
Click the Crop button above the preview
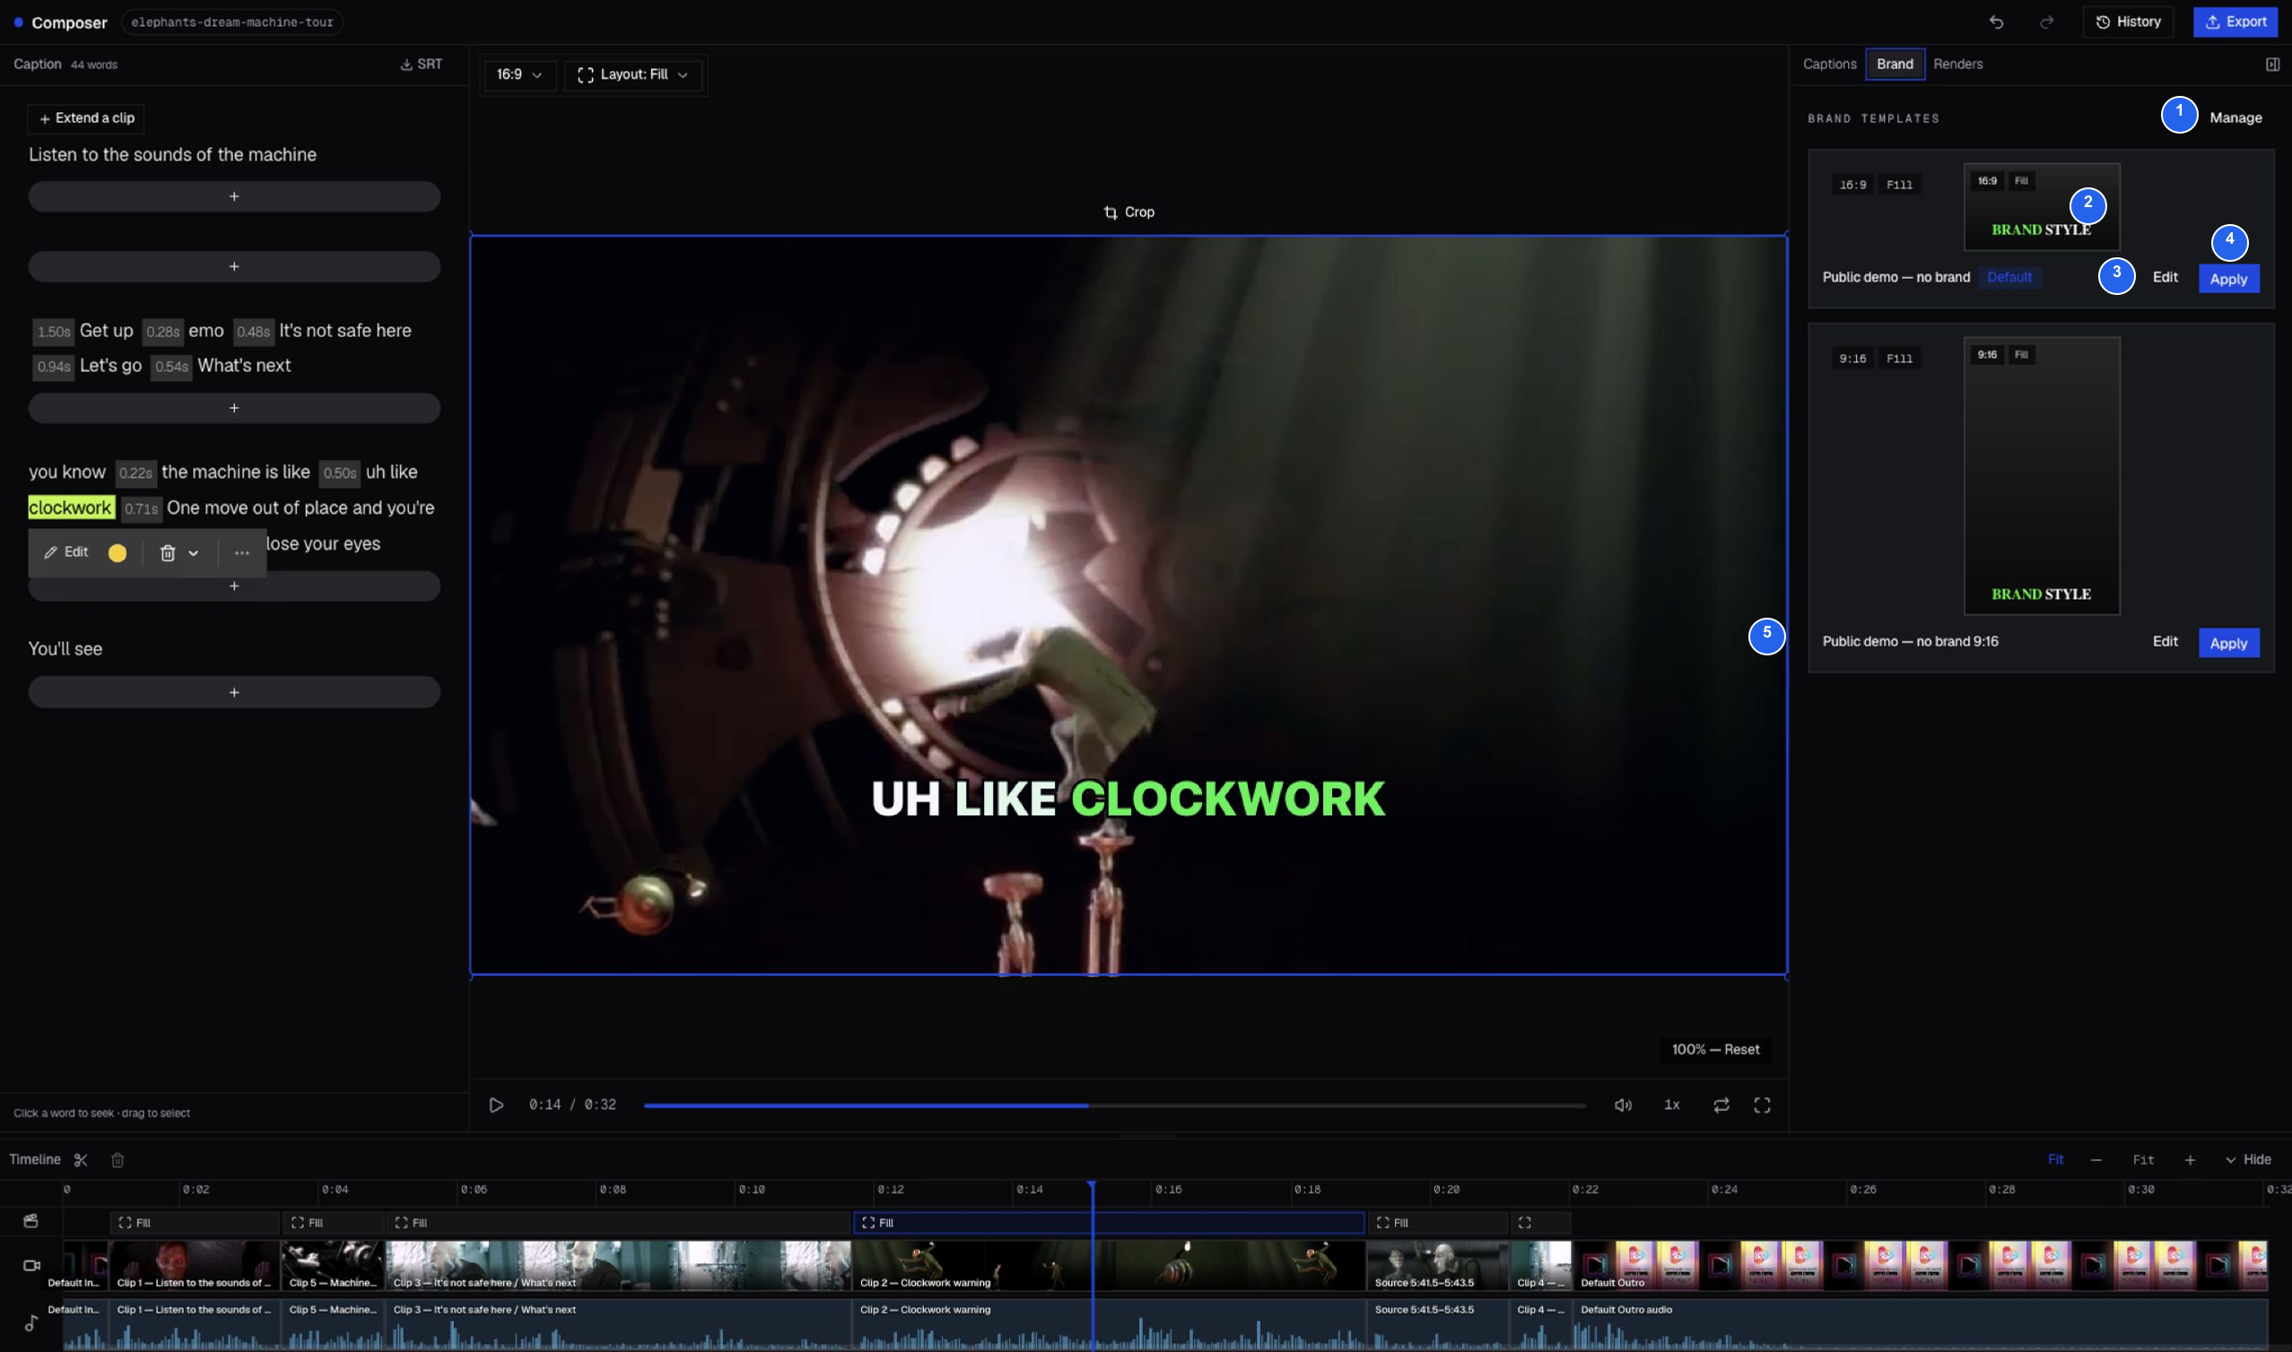(1129, 212)
